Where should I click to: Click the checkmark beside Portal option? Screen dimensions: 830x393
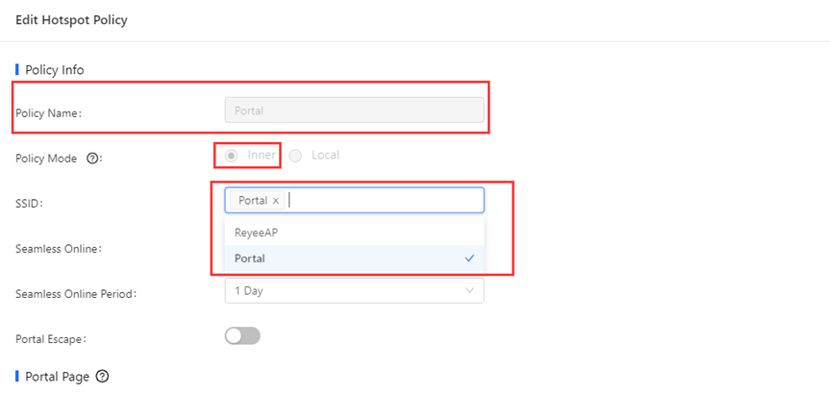coord(469,258)
